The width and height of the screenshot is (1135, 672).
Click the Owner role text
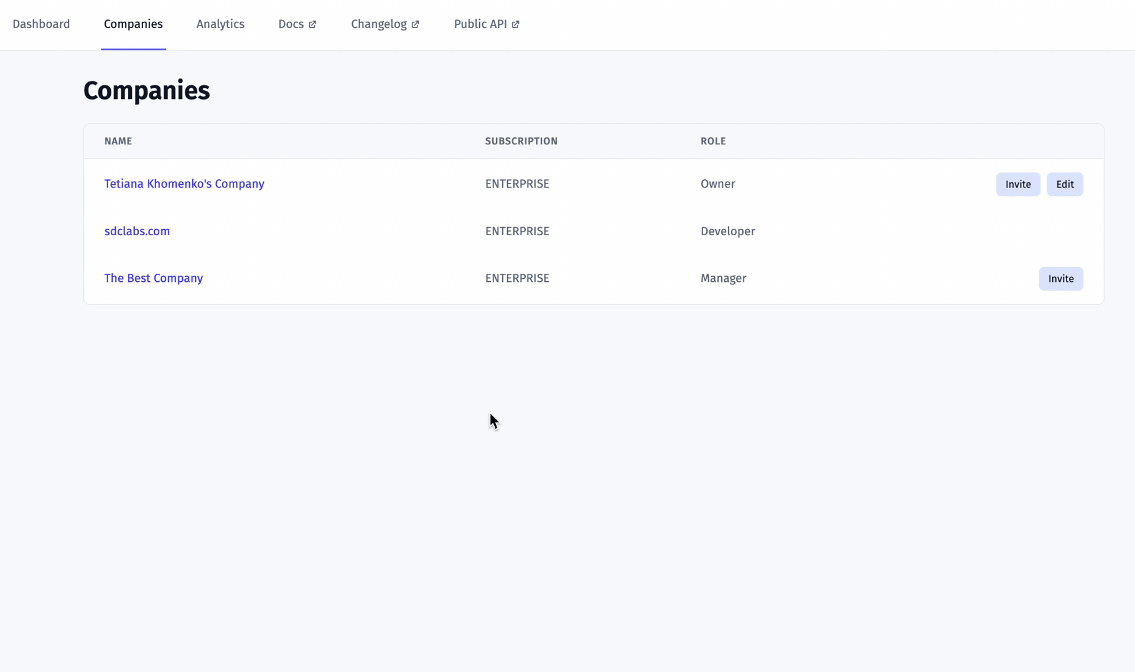pos(718,184)
